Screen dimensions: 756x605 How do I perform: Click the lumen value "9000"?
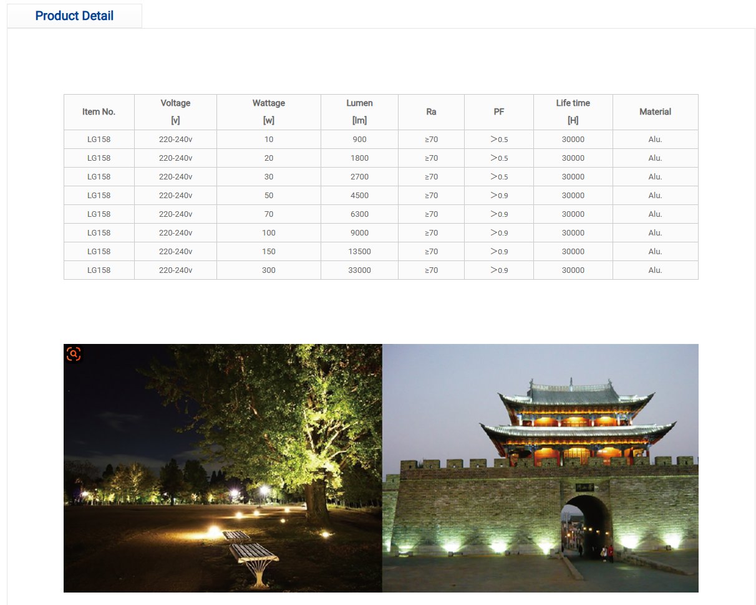point(359,233)
